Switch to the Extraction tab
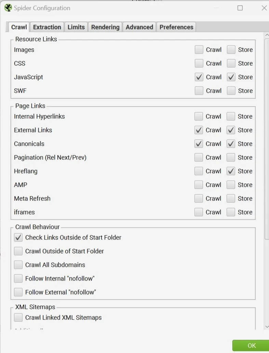 tap(47, 27)
